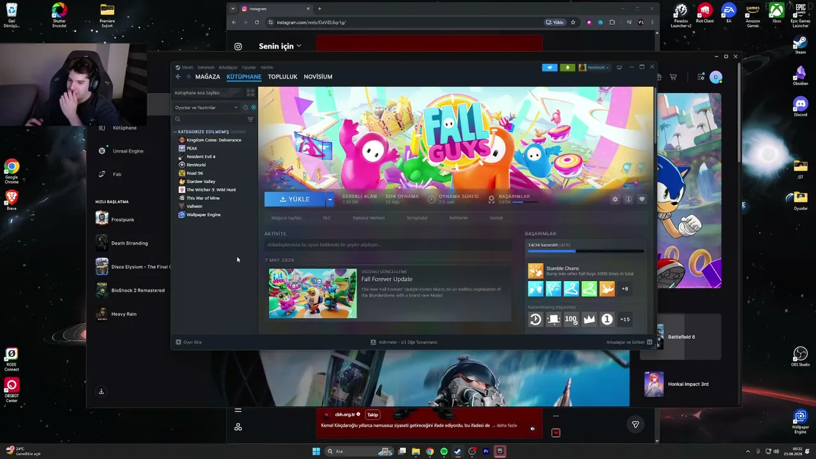Switch to the KÜTÜPHANE tab
816x459 pixels.
[244, 76]
